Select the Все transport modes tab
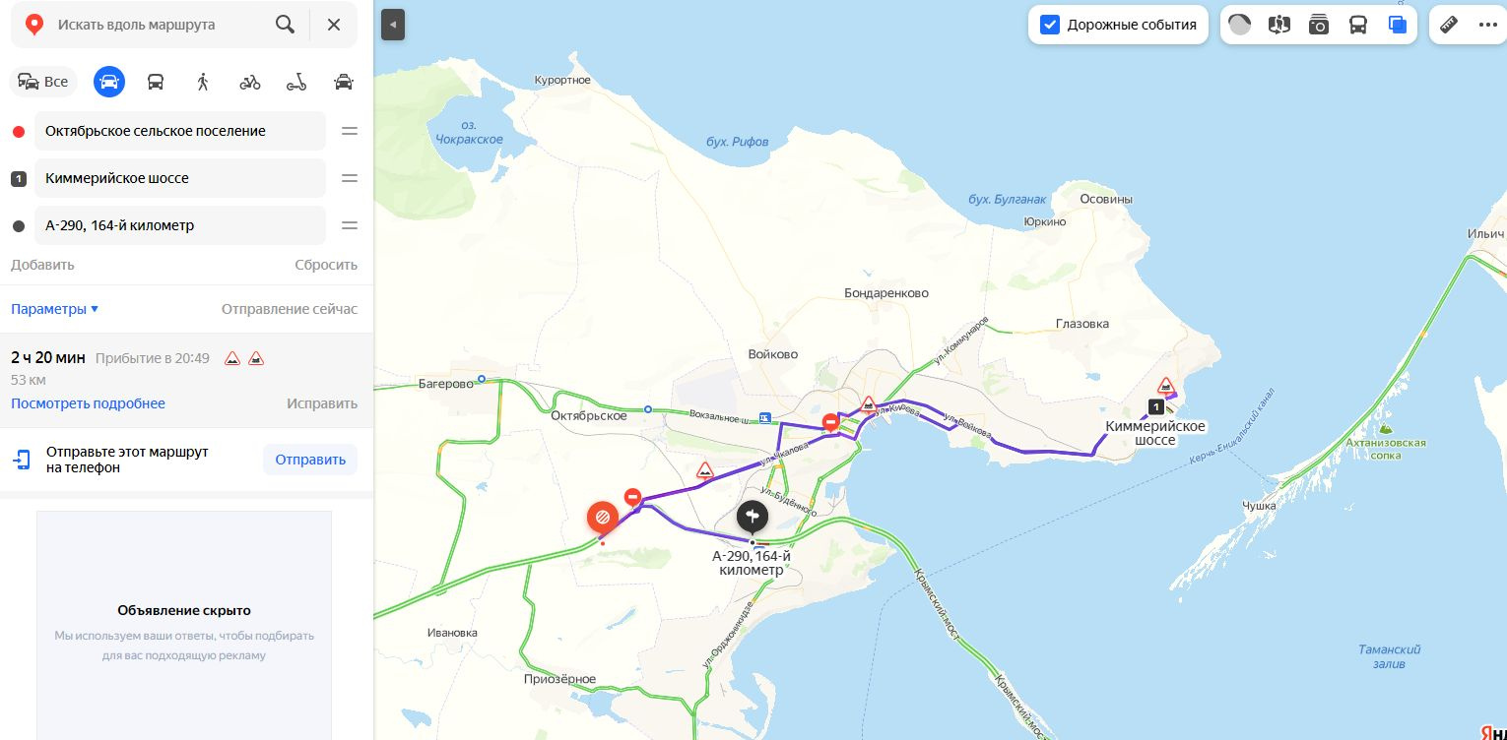Image resolution: width=1507 pixels, height=740 pixels. (x=43, y=82)
